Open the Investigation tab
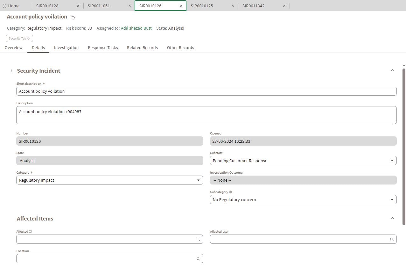 pyautogui.click(x=66, y=48)
